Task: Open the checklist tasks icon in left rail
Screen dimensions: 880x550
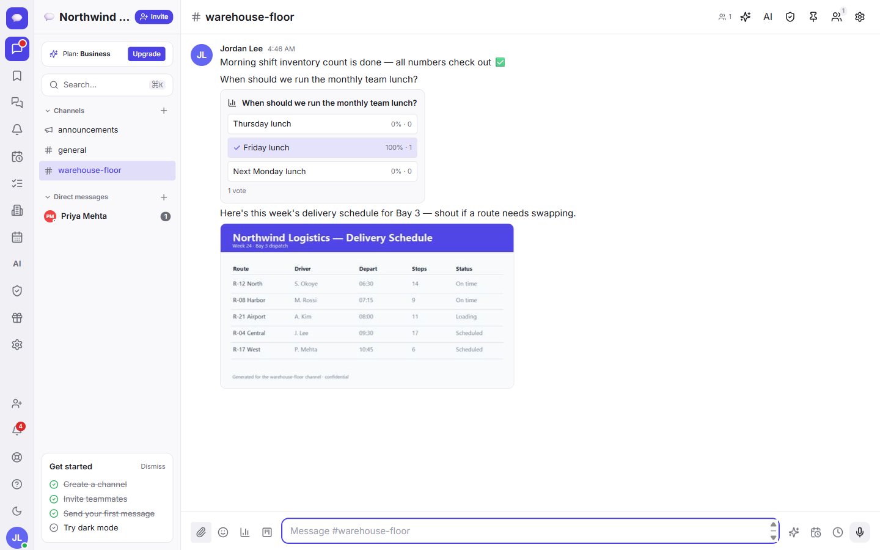Action: [17, 183]
